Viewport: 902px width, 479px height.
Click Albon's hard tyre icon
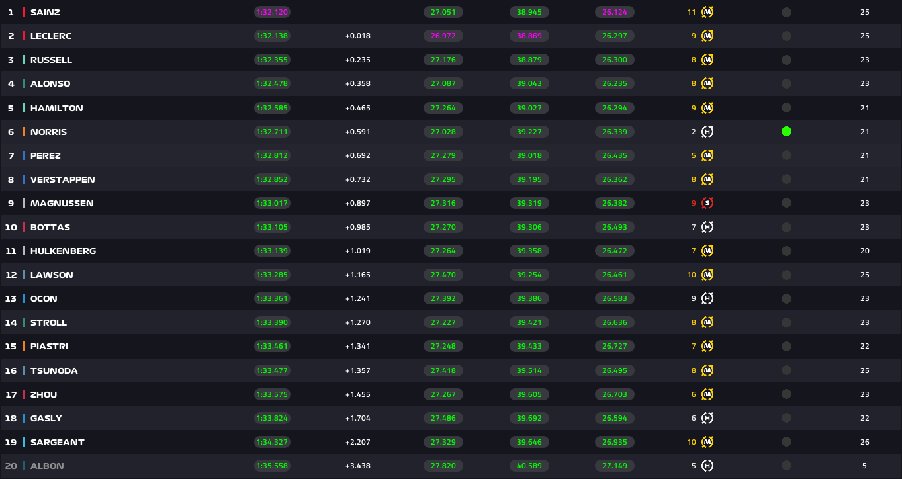(x=707, y=466)
